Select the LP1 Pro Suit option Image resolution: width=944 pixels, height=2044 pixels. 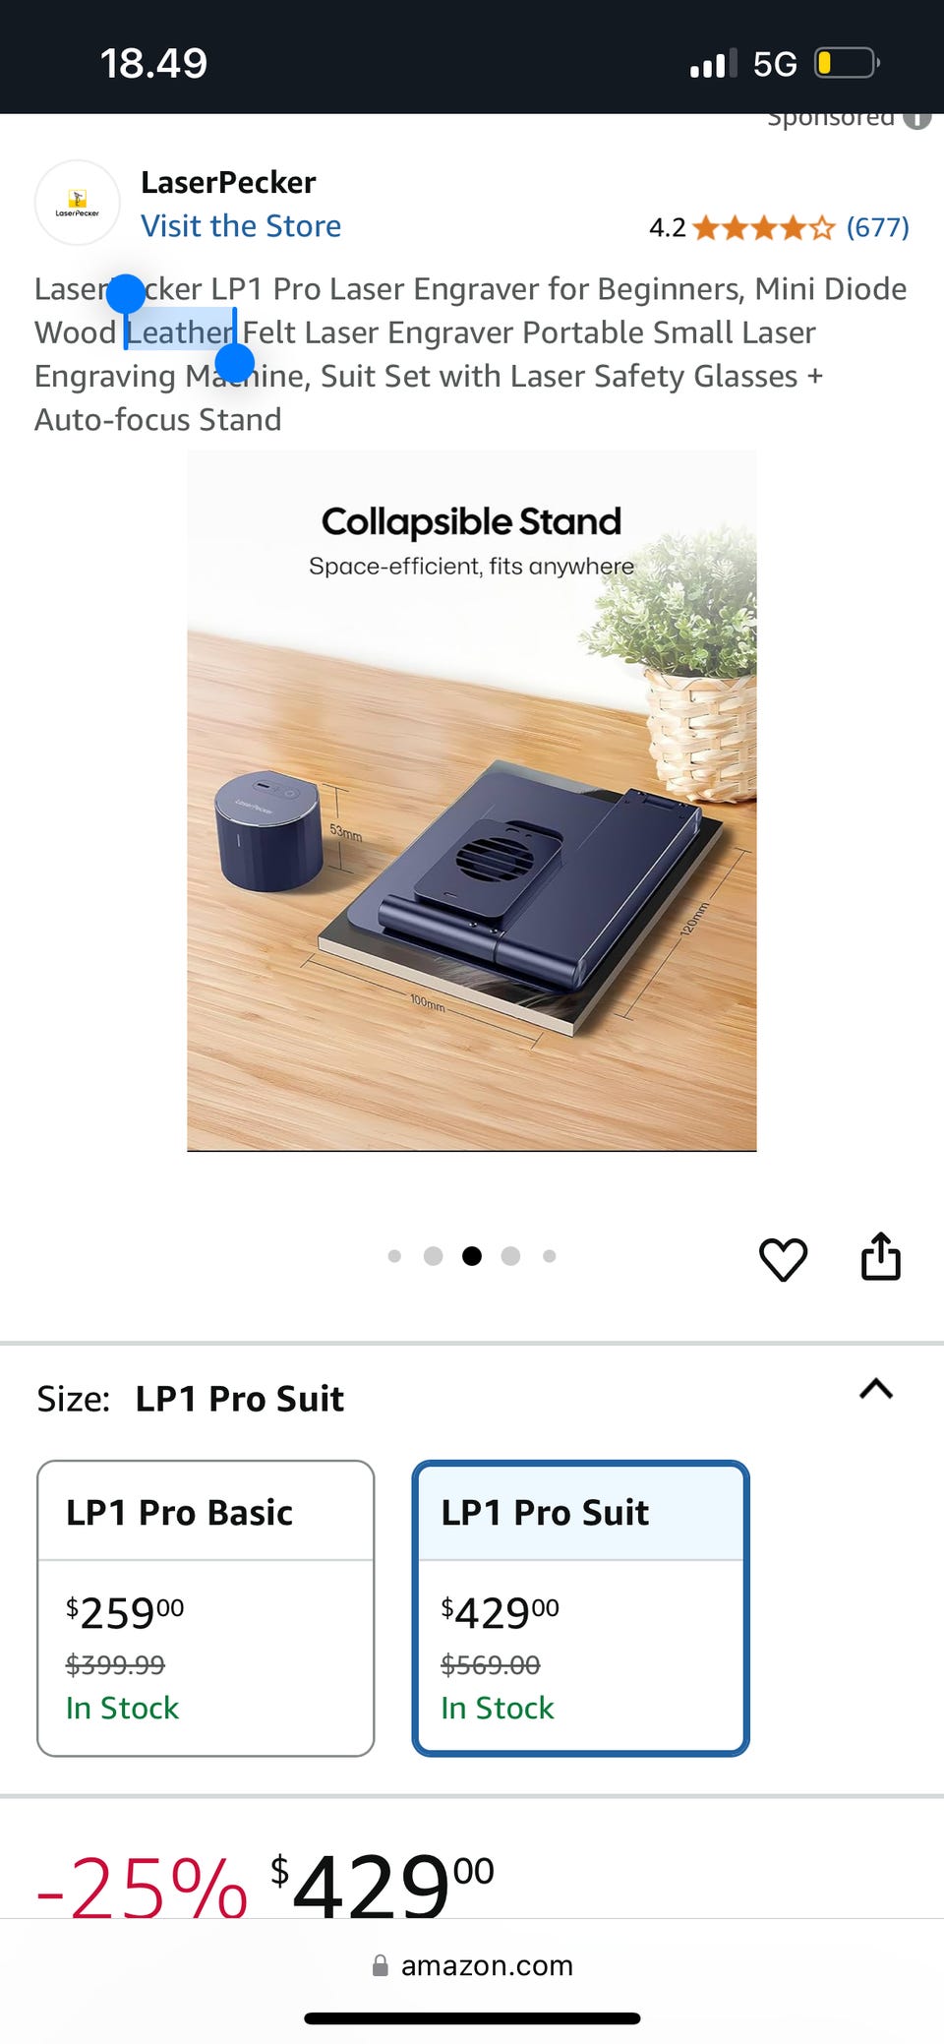tap(580, 1608)
